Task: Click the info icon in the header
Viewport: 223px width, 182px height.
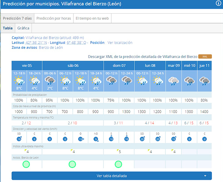Action: (x=218, y=3)
